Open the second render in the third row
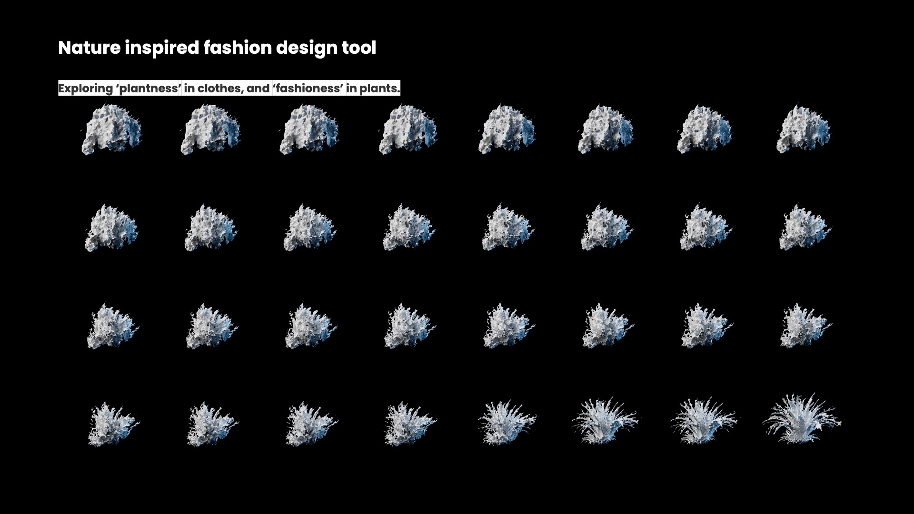 [212, 326]
